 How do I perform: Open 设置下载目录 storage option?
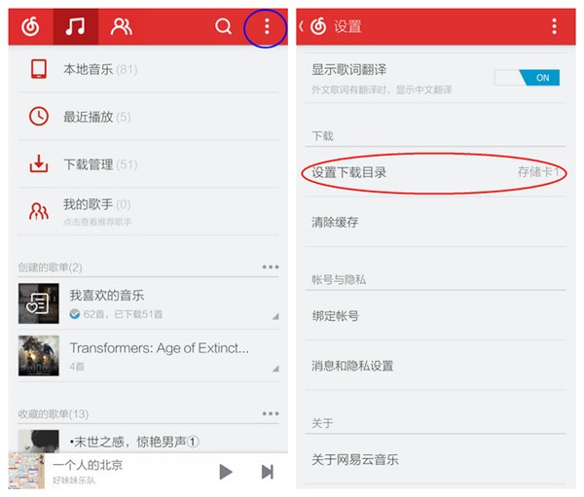tap(435, 172)
